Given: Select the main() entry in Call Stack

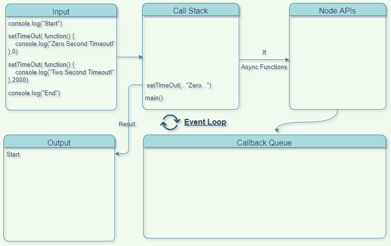Looking at the screenshot, I should click(x=154, y=98).
